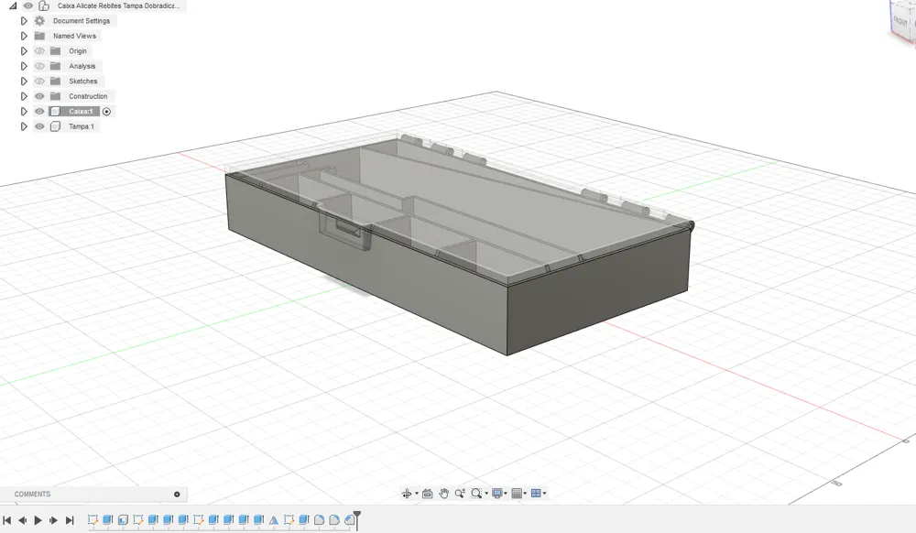Jump to the timeline end

[x=70, y=520]
